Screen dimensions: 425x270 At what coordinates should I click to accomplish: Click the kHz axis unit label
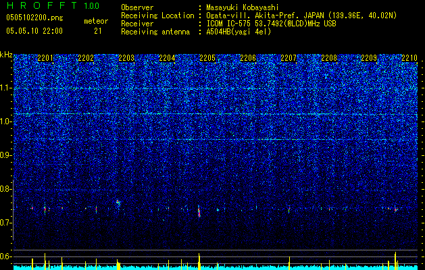(6, 55)
